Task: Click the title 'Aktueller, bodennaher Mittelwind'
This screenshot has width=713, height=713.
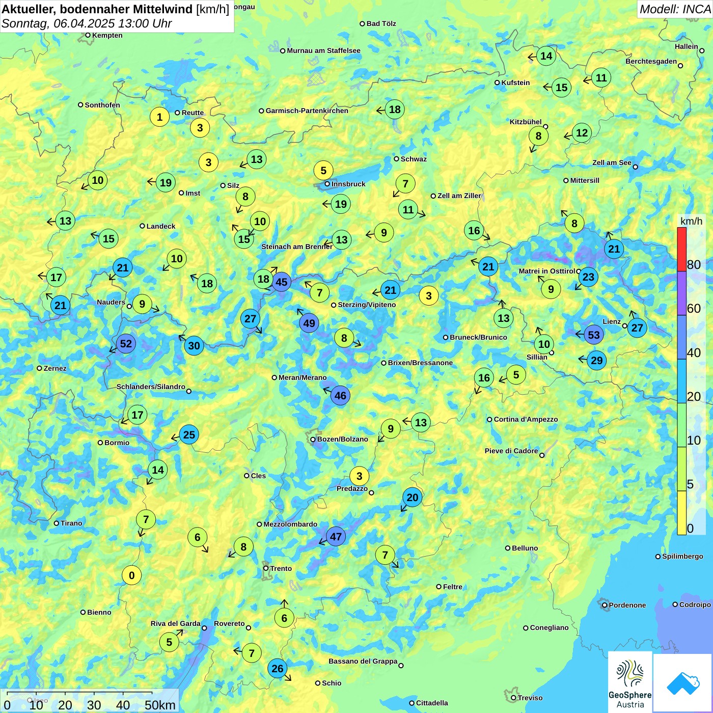Action: (x=97, y=9)
